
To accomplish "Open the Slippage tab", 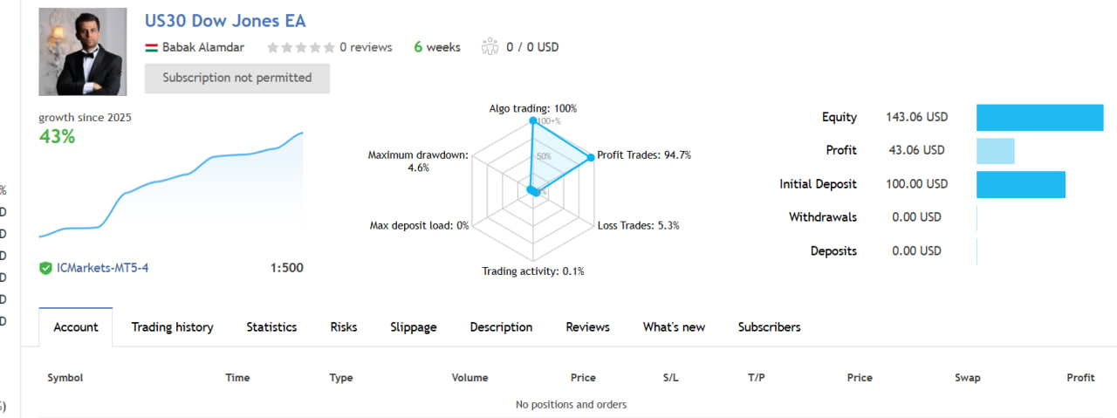I will coord(414,327).
